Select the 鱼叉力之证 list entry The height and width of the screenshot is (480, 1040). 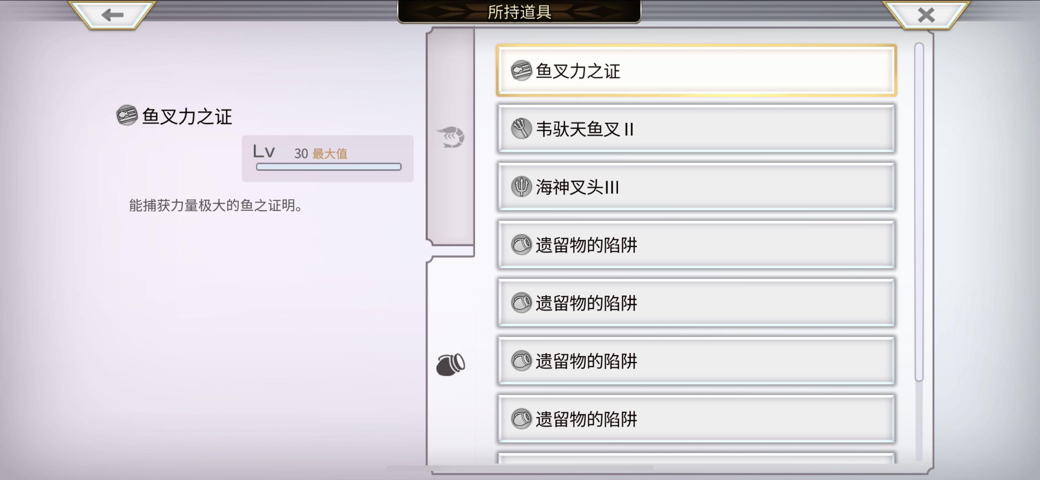(696, 70)
